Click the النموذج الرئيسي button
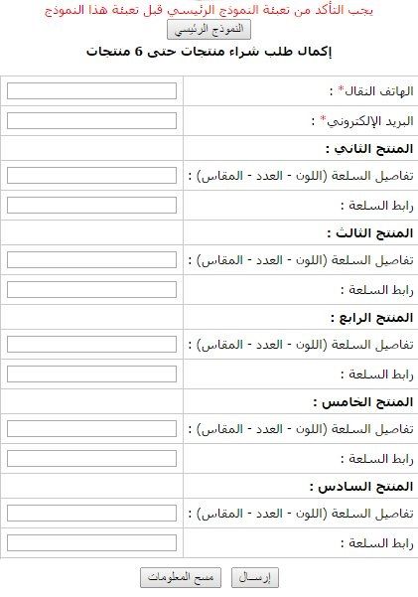This screenshot has height=597, width=418. click(209, 30)
